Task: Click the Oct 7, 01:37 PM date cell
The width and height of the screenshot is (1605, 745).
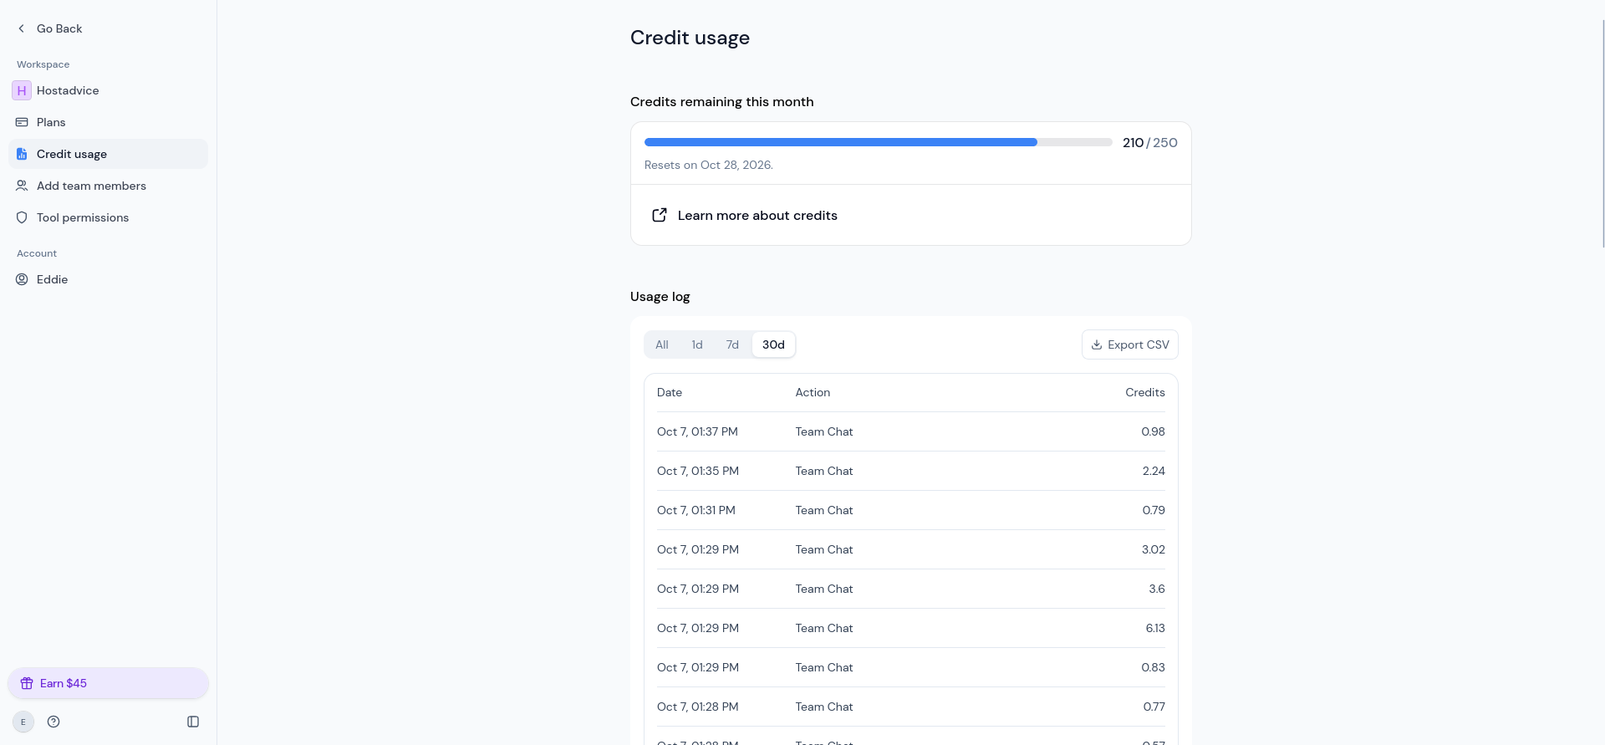Action: click(697, 431)
